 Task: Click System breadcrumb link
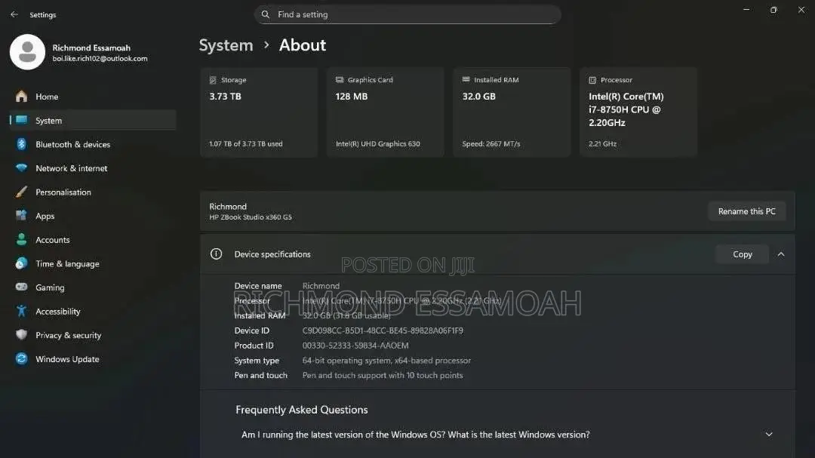226,45
